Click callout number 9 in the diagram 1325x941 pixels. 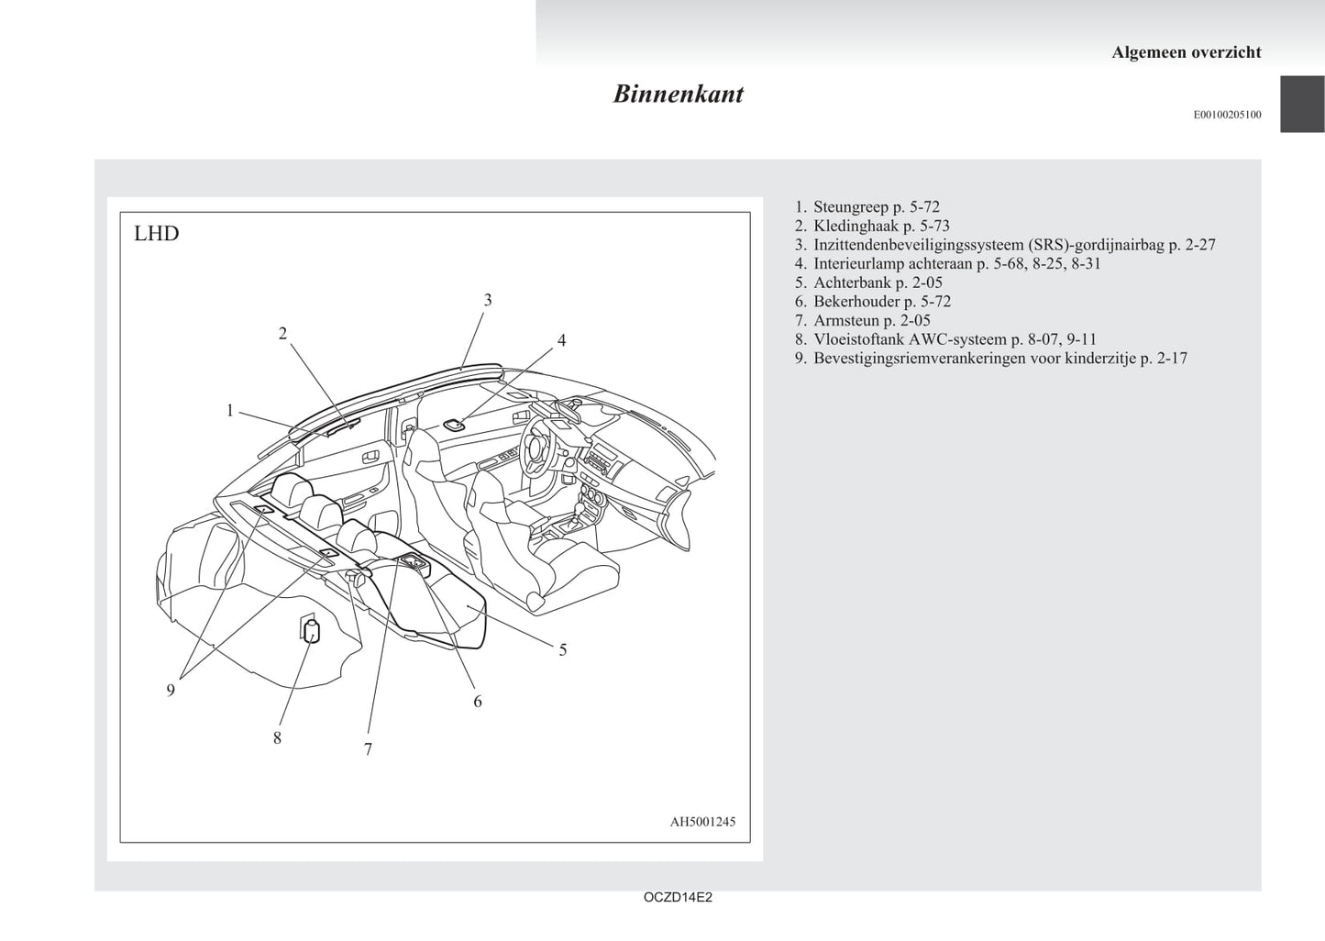171,691
